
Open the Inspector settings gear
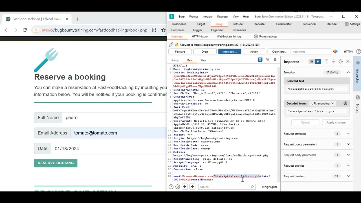point(340,61)
